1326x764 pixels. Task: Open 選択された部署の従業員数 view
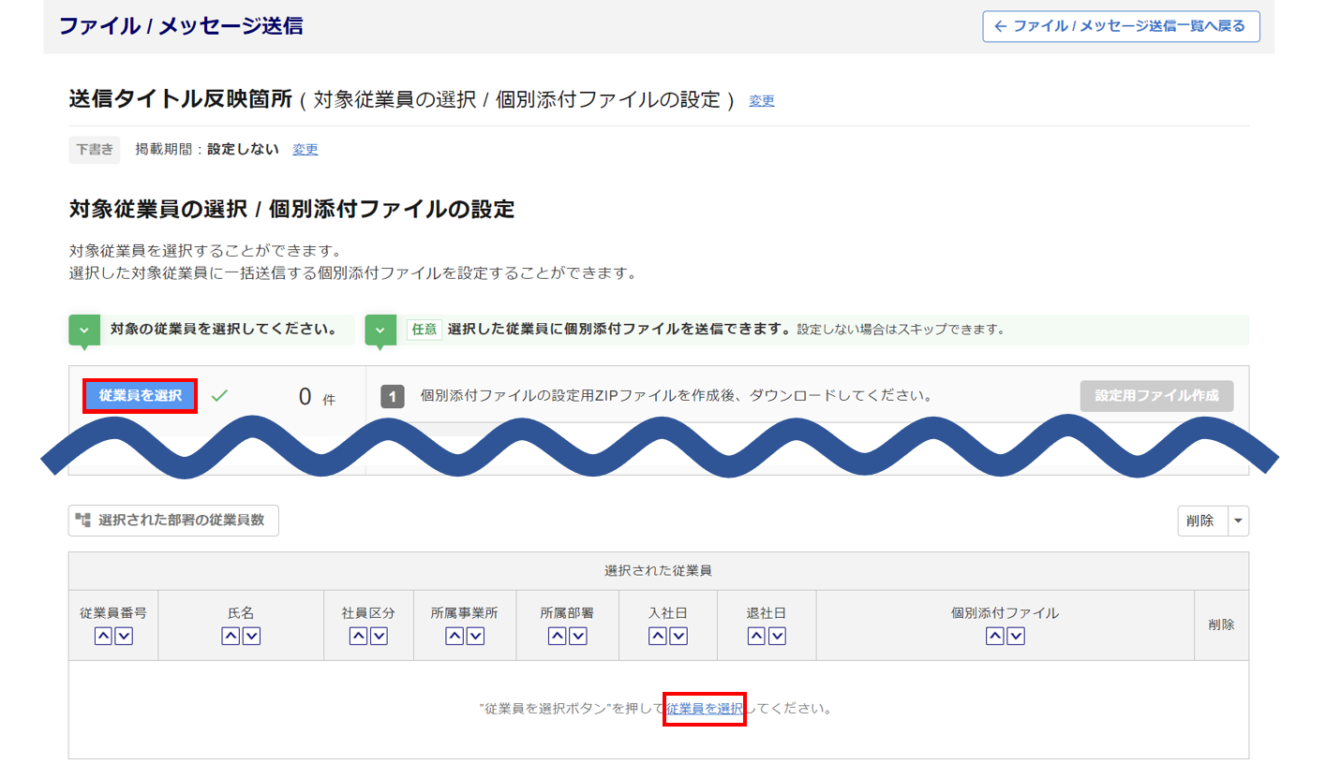click(x=173, y=521)
